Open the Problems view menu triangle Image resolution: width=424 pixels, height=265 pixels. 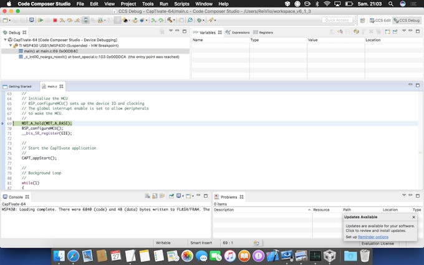click(x=403, y=195)
